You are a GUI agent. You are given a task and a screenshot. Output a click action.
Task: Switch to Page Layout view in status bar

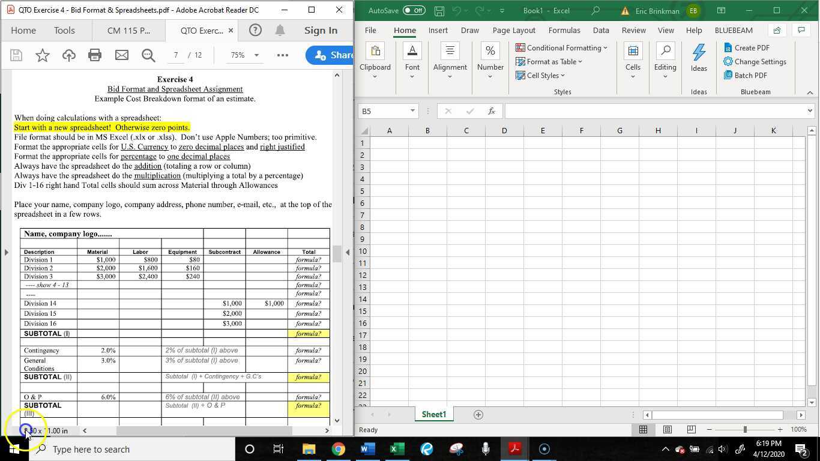[667, 430]
